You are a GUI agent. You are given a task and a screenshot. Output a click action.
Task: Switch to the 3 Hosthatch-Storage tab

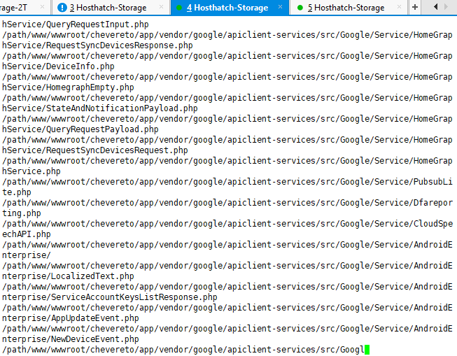108,8
